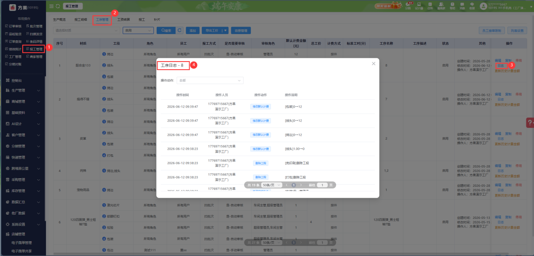
Task: Open 订单查询 shortcut in the sidebar
Action: [13, 41]
